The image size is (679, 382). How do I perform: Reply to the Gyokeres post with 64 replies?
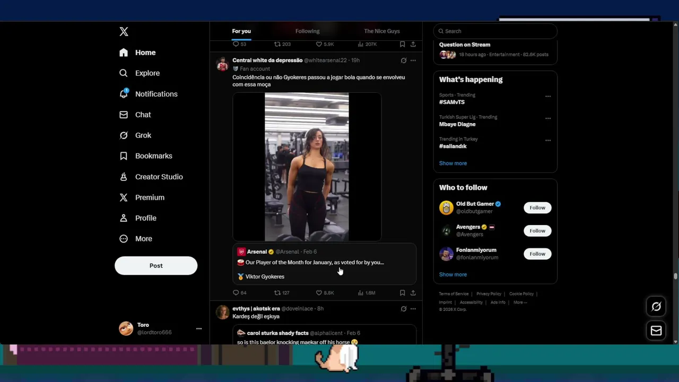tap(240, 293)
